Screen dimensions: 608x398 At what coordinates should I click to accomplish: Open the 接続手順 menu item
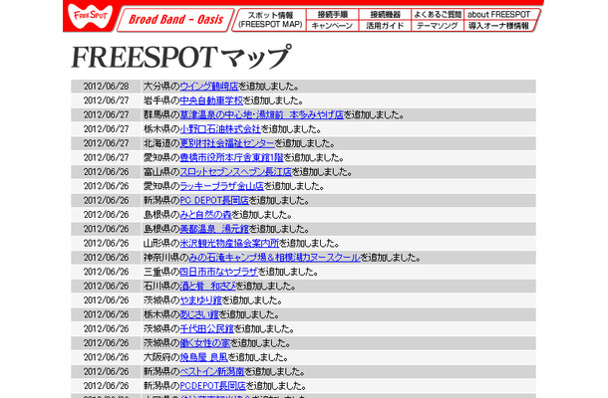pyautogui.click(x=332, y=14)
